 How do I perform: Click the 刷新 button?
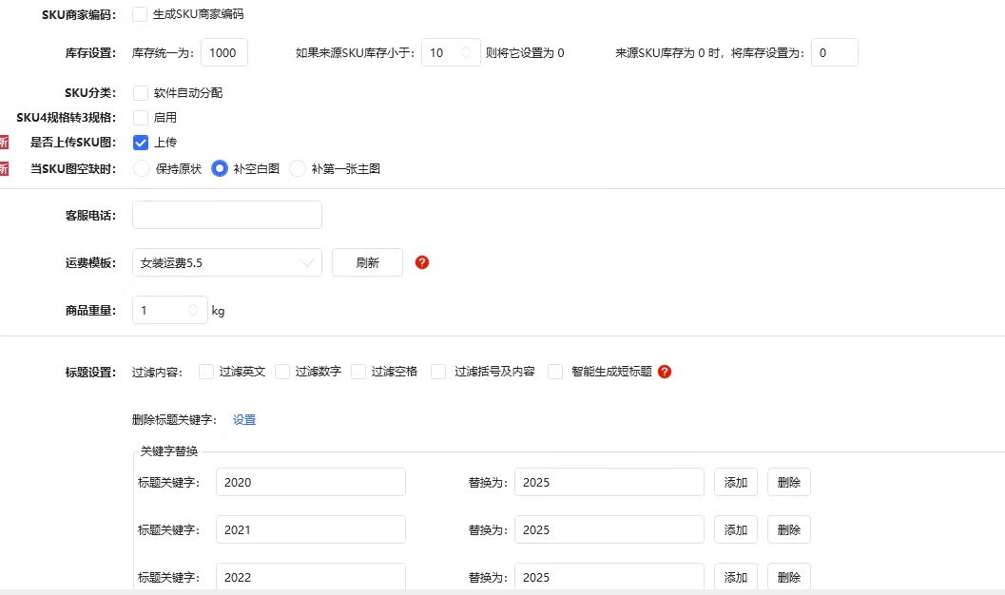[367, 262]
